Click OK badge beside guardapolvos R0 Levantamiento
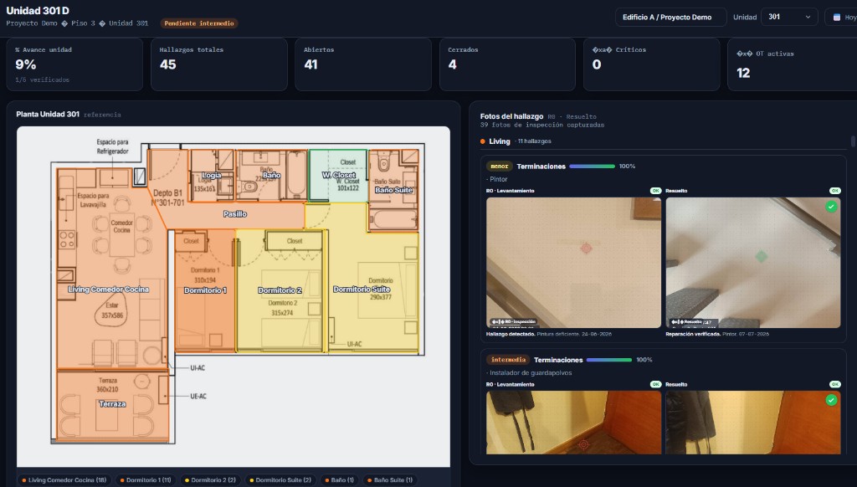The image size is (857, 487). [655, 384]
